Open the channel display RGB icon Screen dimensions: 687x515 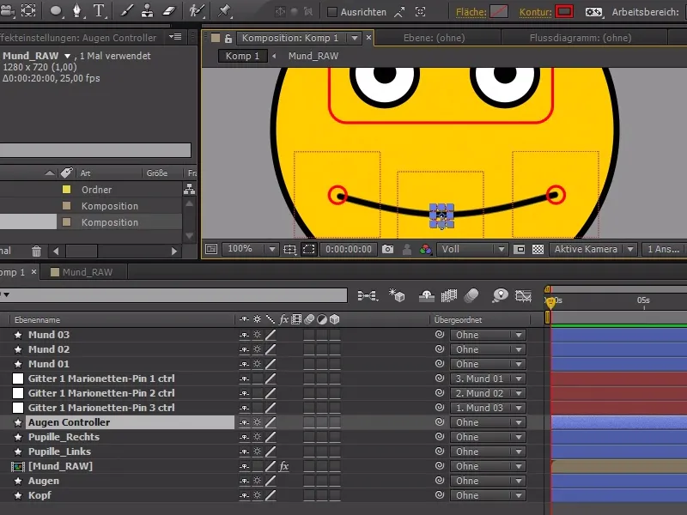point(425,249)
